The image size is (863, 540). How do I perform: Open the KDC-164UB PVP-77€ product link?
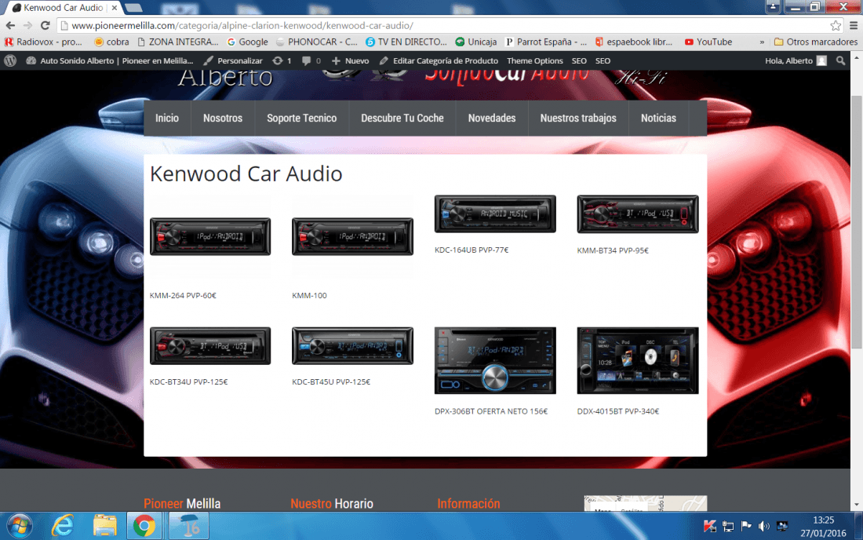pyautogui.click(x=472, y=250)
